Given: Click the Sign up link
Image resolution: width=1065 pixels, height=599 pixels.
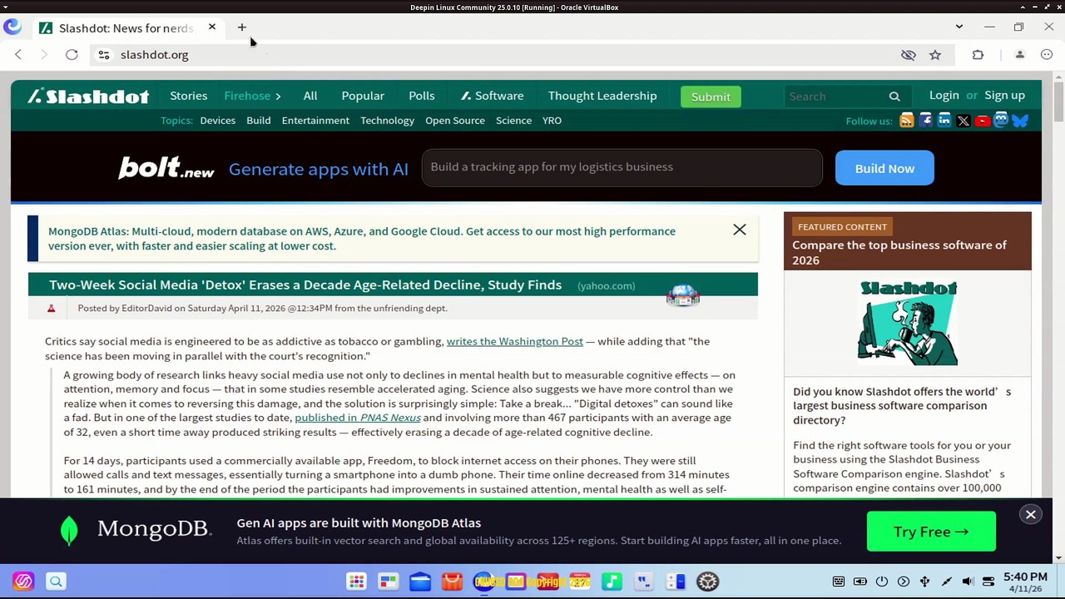Looking at the screenshot, I should (1005, 95).
